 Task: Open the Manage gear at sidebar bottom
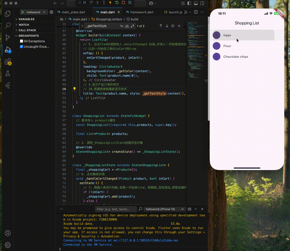pyautogui.click(x=8, y=245)
